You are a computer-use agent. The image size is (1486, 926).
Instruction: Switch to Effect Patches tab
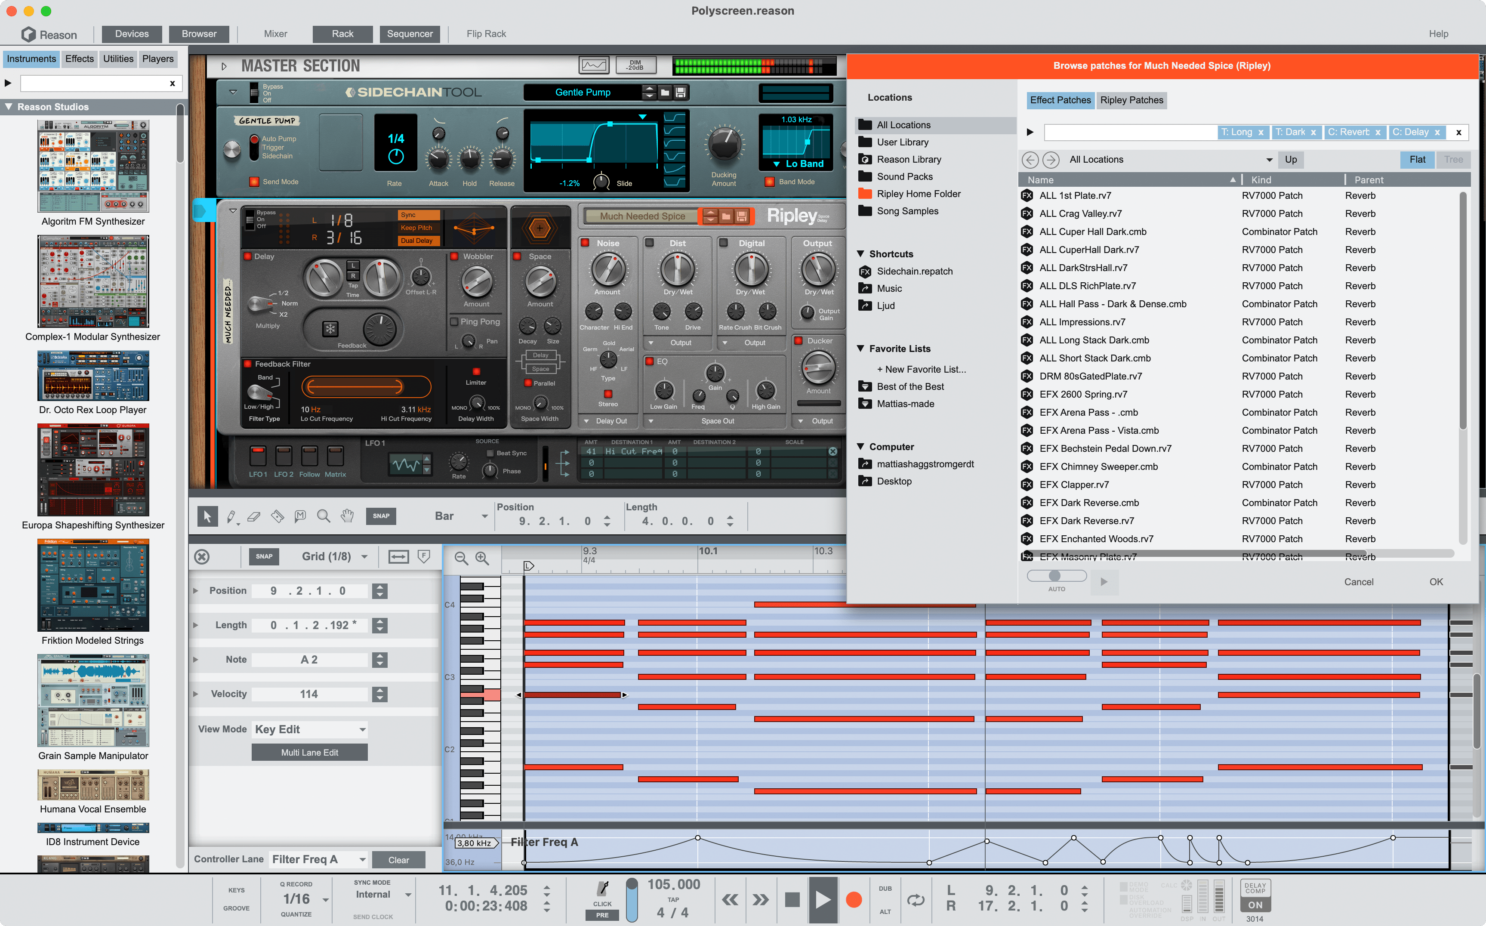(x=1059, y=99)
